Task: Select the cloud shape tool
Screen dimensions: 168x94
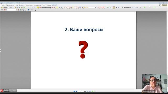Action: [x=78, y=8]
